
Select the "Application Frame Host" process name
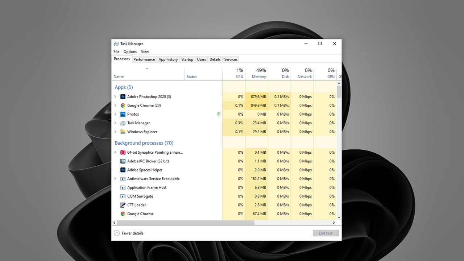147,188
